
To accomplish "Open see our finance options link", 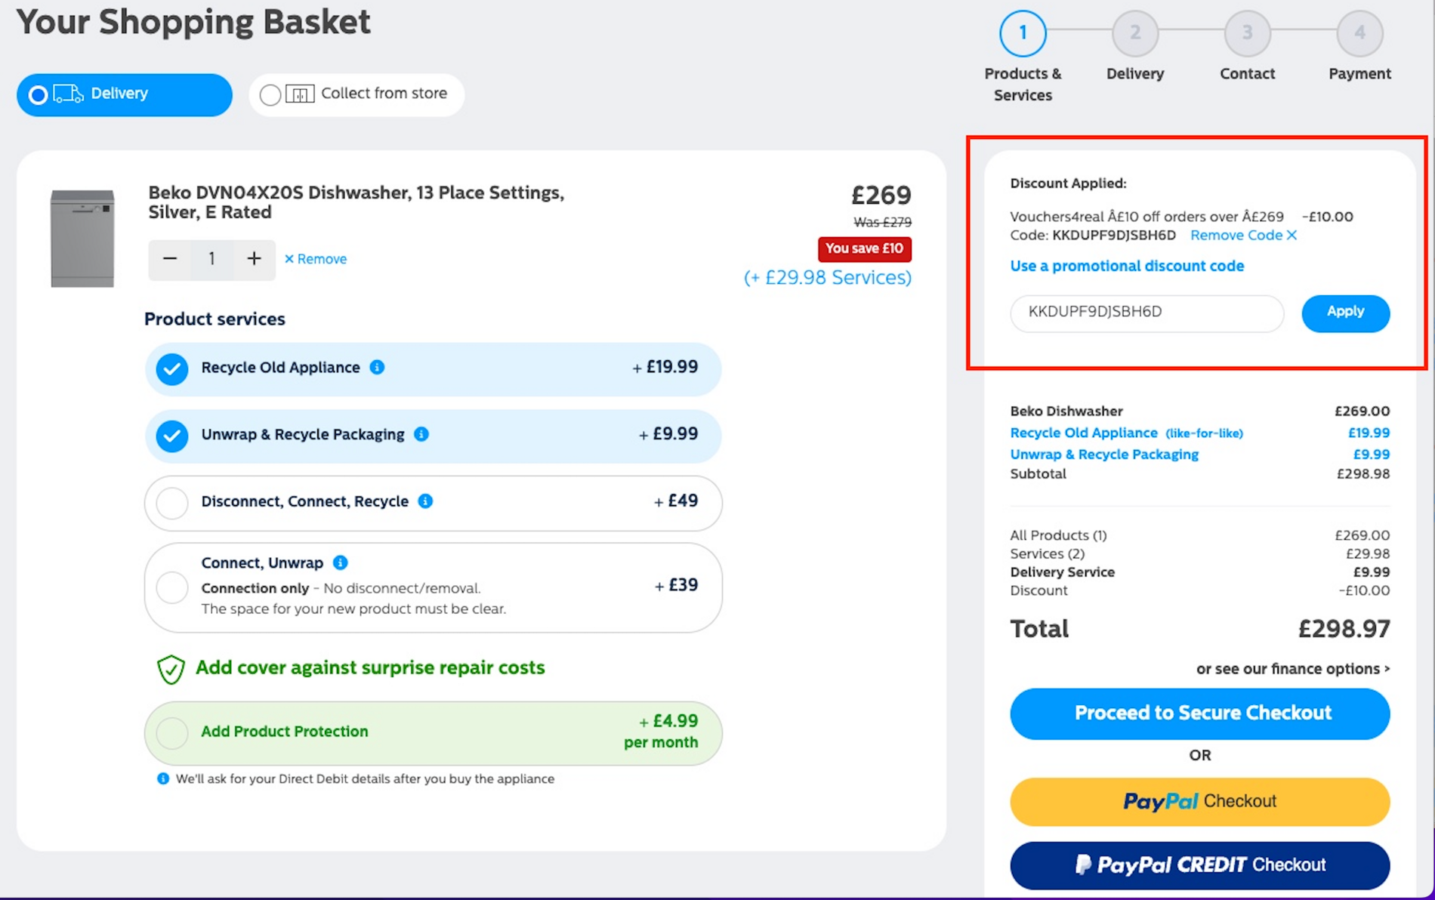I will pyautogui.click(x=1293, y=669).
